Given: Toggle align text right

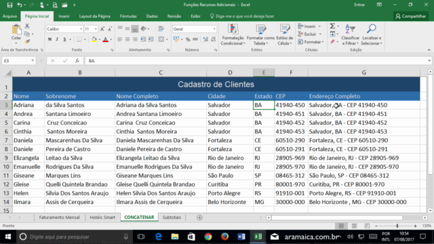Looking at the screenshot, I should coord(135,39).
